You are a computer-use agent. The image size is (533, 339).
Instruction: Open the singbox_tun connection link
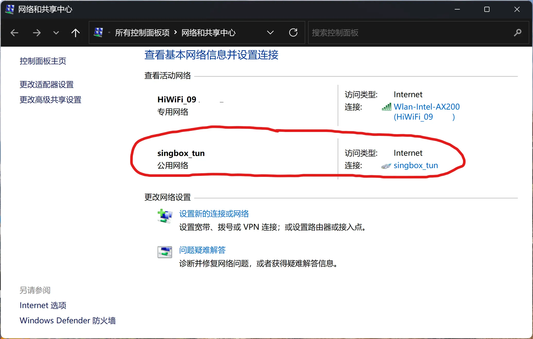pos(416,165)
